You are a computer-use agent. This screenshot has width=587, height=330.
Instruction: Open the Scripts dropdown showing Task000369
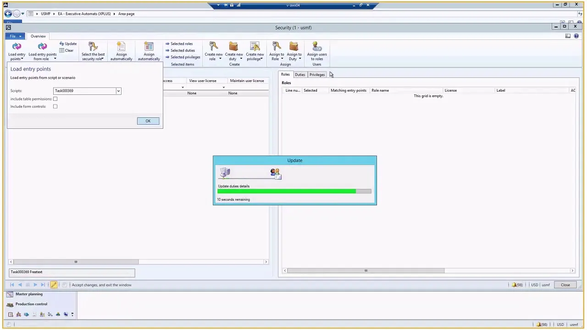[x=118, y=91]
